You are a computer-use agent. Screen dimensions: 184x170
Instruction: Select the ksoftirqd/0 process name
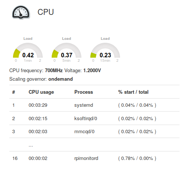(85, 119)
